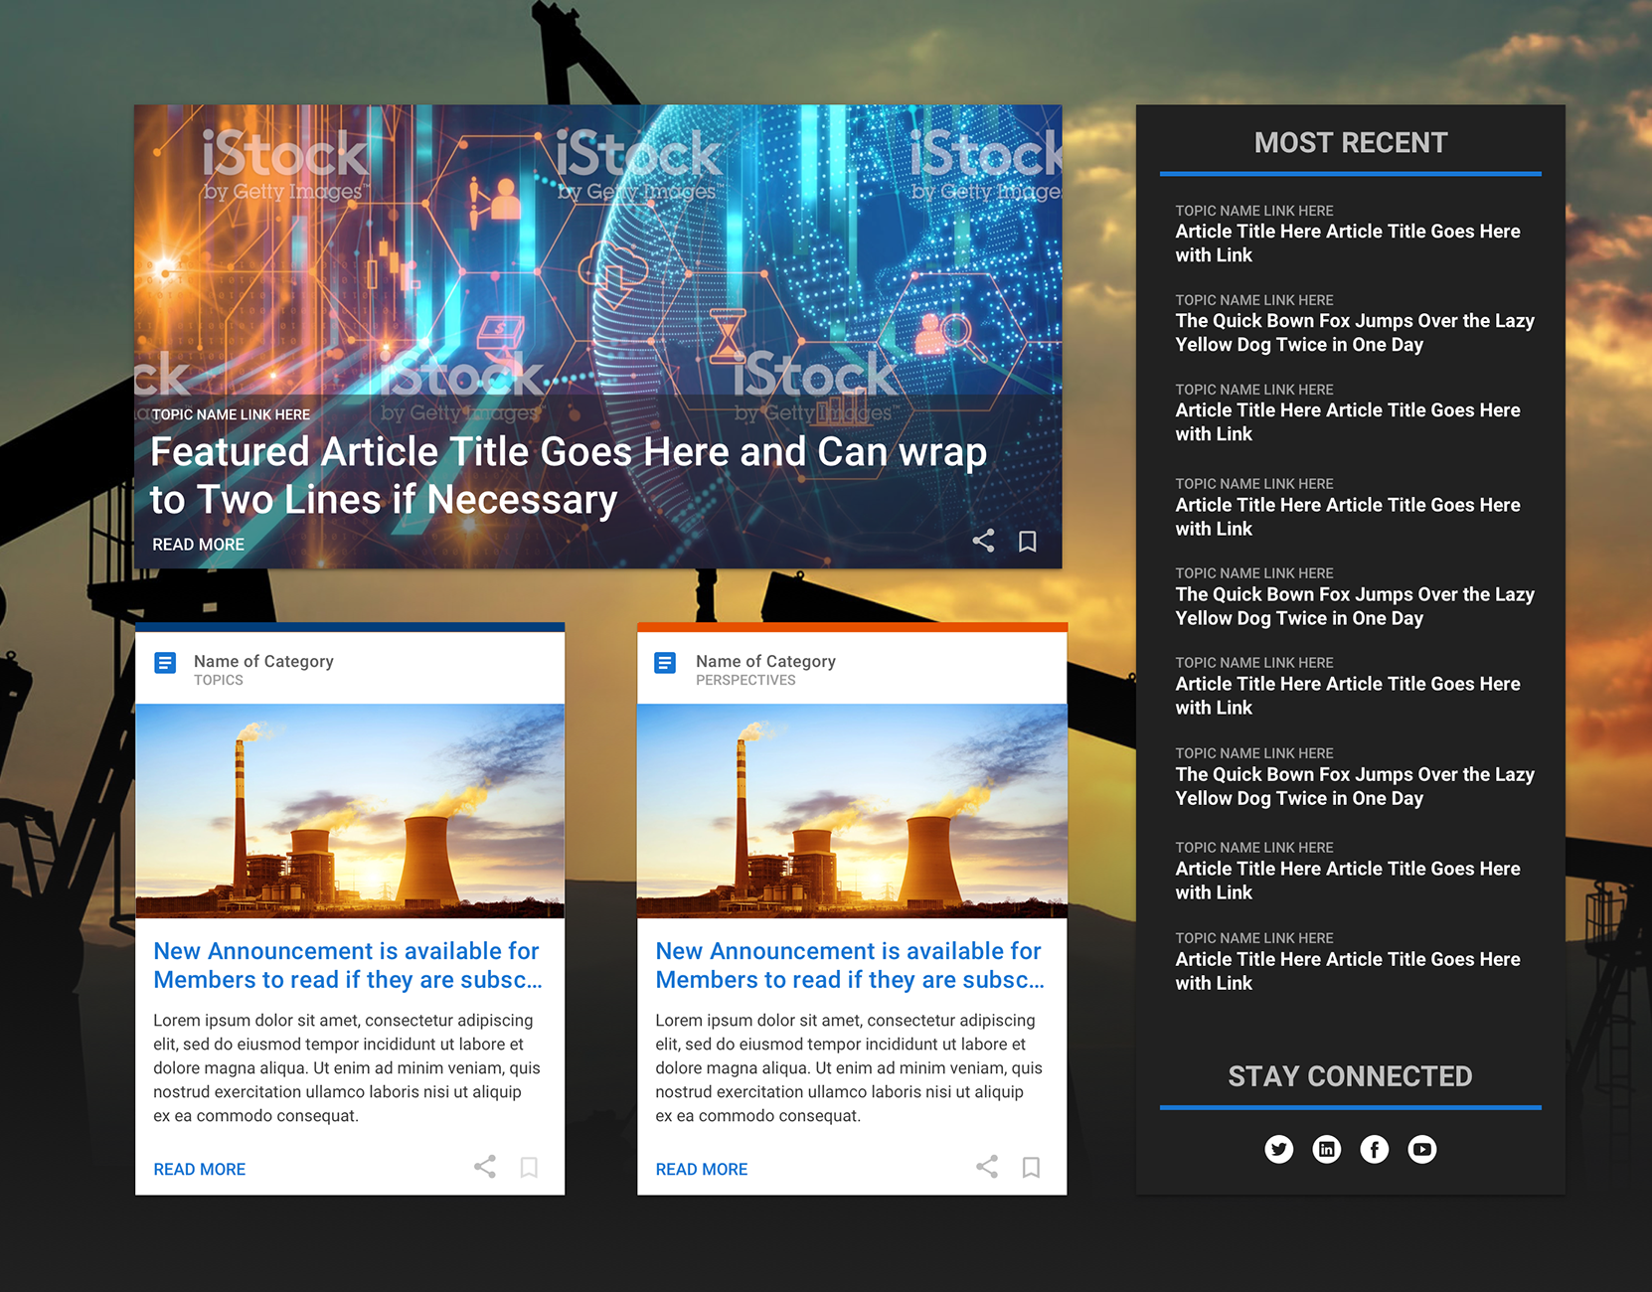1652x1292 pixels.
Task: Open the Twitter social link
Action: click(x=1279, y=1150)
